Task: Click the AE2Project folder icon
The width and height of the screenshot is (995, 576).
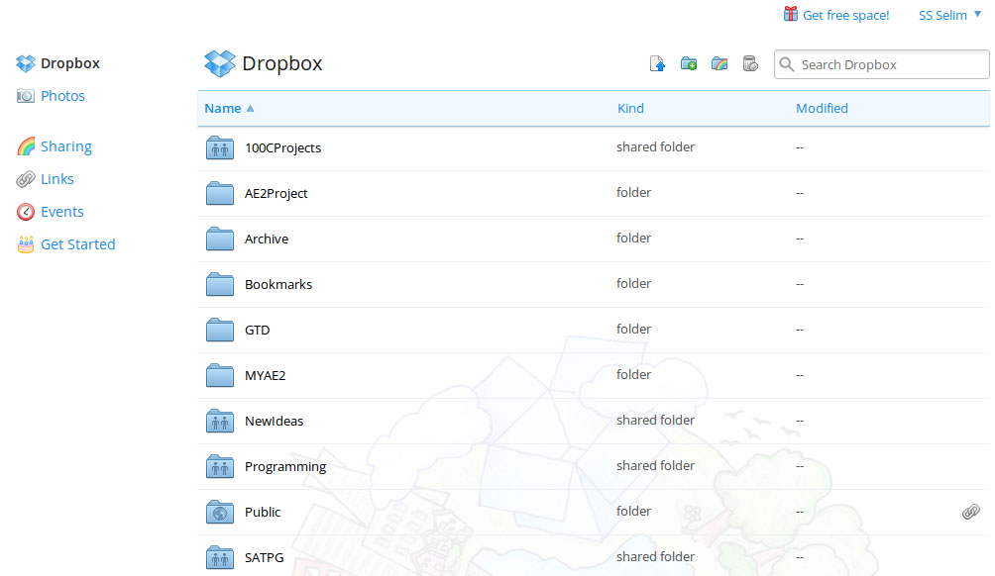Action: (x=220, y=193)
